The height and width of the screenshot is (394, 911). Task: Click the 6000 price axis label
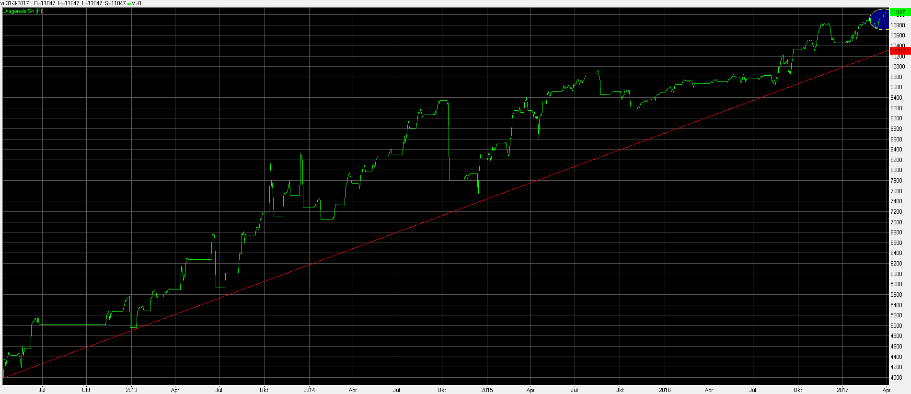(x=896, y=274)
